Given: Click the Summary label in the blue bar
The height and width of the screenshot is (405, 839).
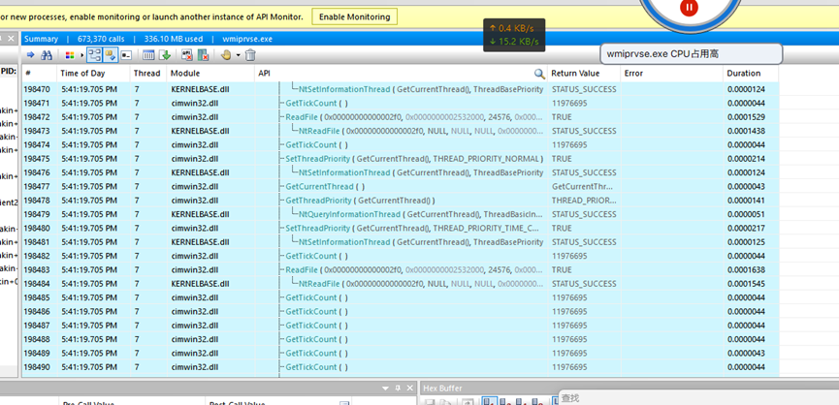Looking at the screenshot, I should click(x=41, y=39).
